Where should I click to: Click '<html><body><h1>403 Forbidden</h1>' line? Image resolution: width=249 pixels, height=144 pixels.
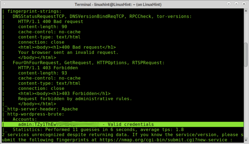(x=64, y=93)
